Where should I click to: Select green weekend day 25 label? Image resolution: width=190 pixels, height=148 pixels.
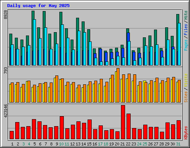[x=145, y=144]
